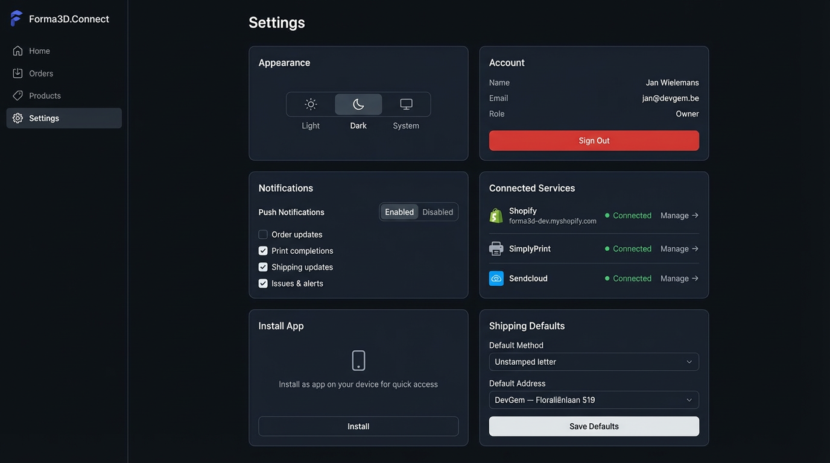Select the Home icon in the sidebar

[x=17, y=51]
